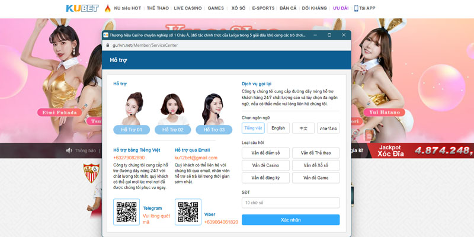Click the Yui Hatano name label
This screenshot has width=474, height=237.
pyautogui.click(x=385, y=112)
